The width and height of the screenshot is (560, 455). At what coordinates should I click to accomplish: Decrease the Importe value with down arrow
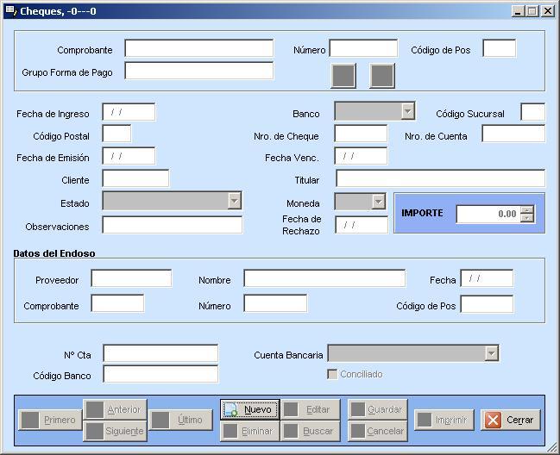tap(527, 218)
